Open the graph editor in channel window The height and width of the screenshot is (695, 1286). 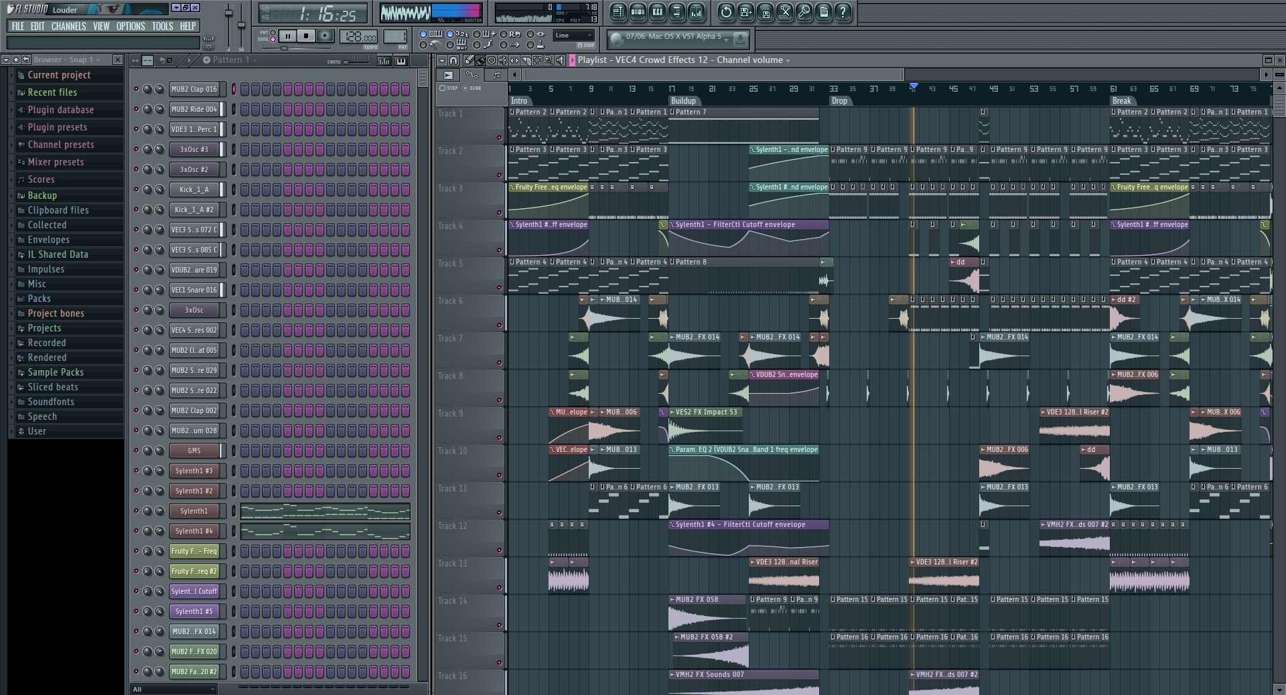coord(384,61)
